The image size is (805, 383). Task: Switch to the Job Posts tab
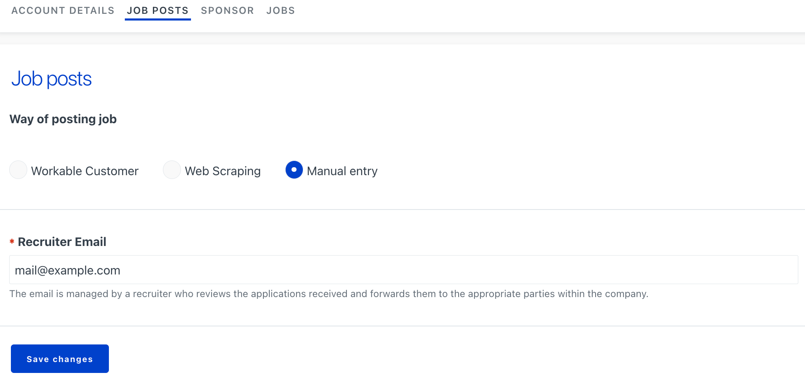click(x=157, y=10)
